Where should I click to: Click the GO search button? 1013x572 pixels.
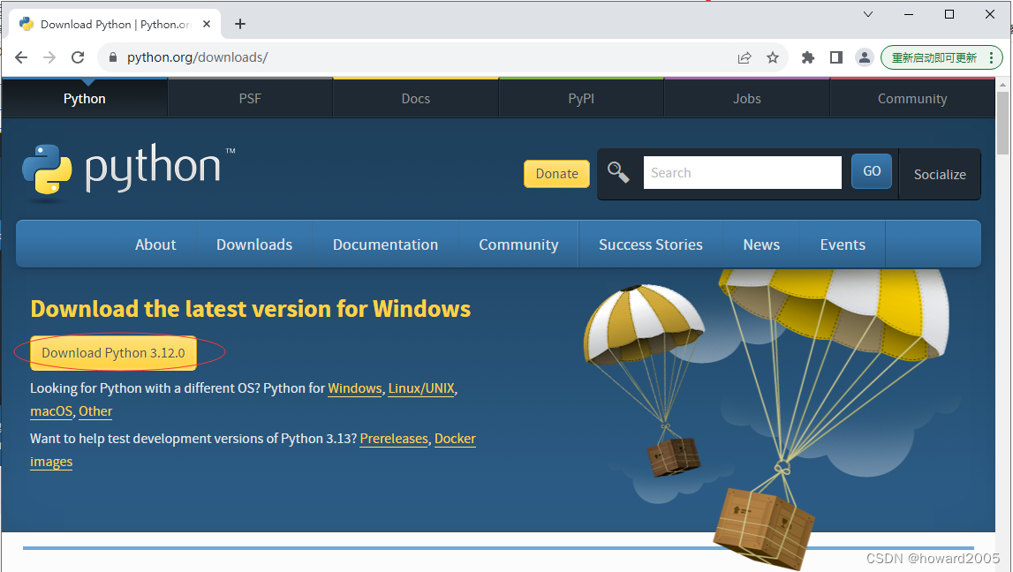(x=872, y=171)
